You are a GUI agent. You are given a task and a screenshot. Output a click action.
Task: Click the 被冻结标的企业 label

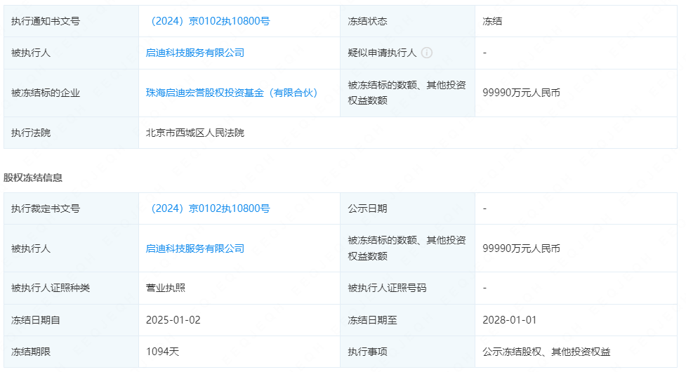(46, 93)
